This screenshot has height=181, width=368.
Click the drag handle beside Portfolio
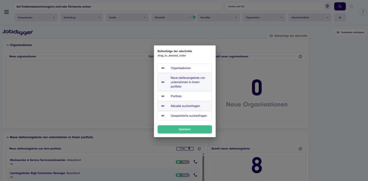(x=163, y=96)
